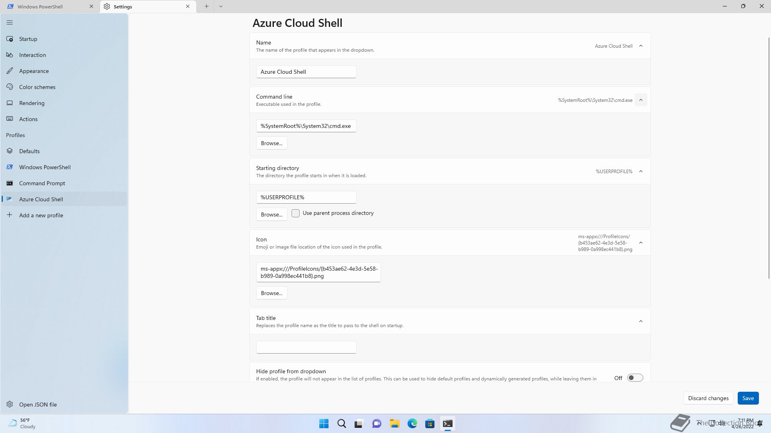Click Discard changes button
Viewport: 771px width, 433px height.
[708, 398]
